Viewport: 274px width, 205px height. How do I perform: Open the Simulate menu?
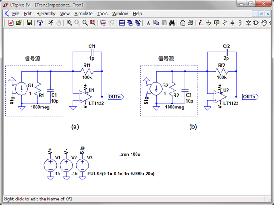pos(84,14)
